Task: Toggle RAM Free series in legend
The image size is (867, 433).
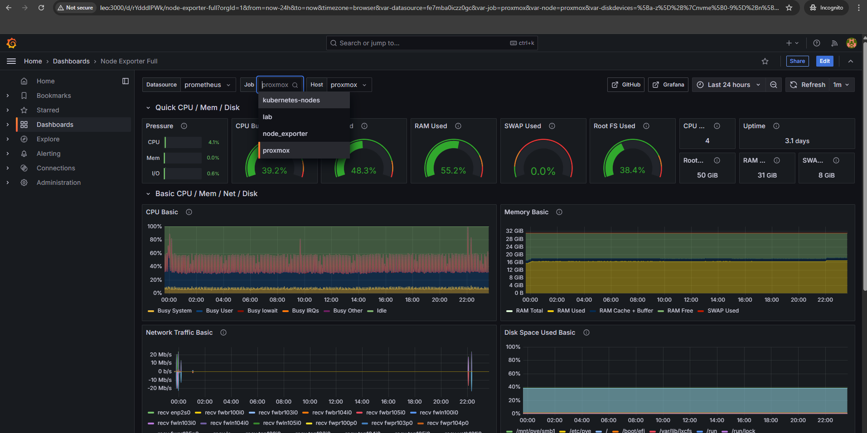Action: click(680, 311)
